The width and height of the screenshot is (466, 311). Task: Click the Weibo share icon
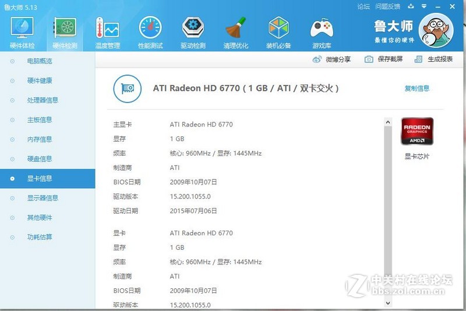317,59
